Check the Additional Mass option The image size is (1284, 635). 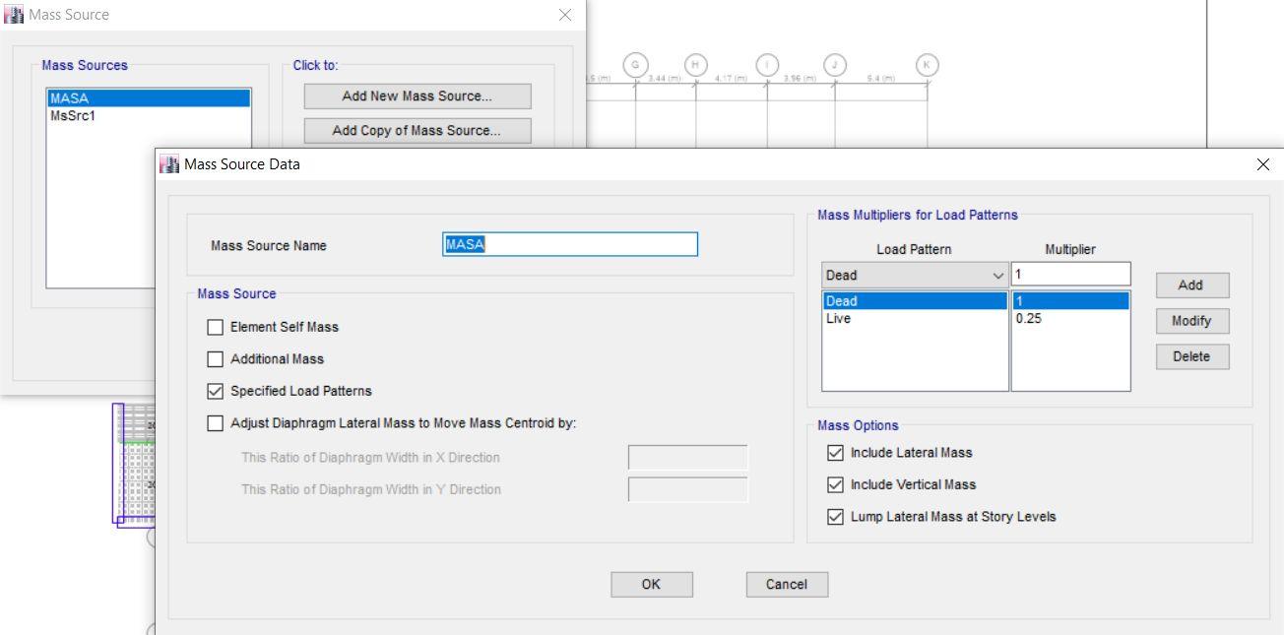(216, 358)
